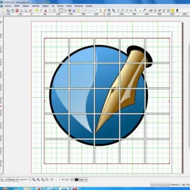Insert a PDF Push Button
This screenshot has height=190, width=190.
coord(151,11)
